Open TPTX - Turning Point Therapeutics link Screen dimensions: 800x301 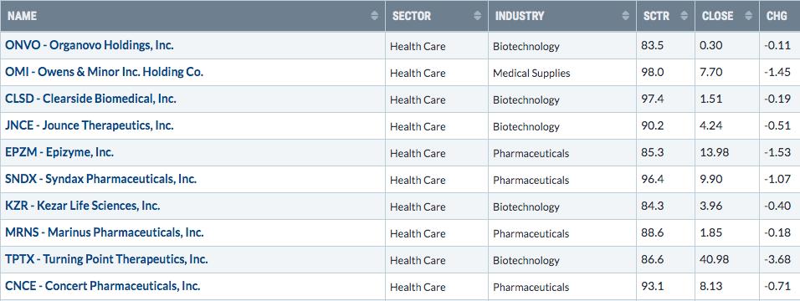pyautogui.click(x=106, y=259)
